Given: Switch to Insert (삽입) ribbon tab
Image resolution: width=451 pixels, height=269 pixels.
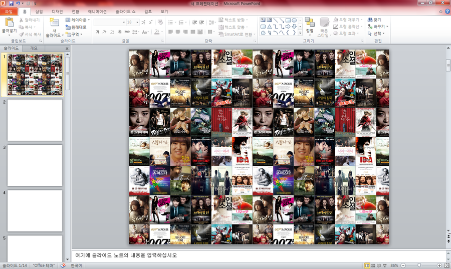Looking at the screenshot, I should [x=39, y=12].
